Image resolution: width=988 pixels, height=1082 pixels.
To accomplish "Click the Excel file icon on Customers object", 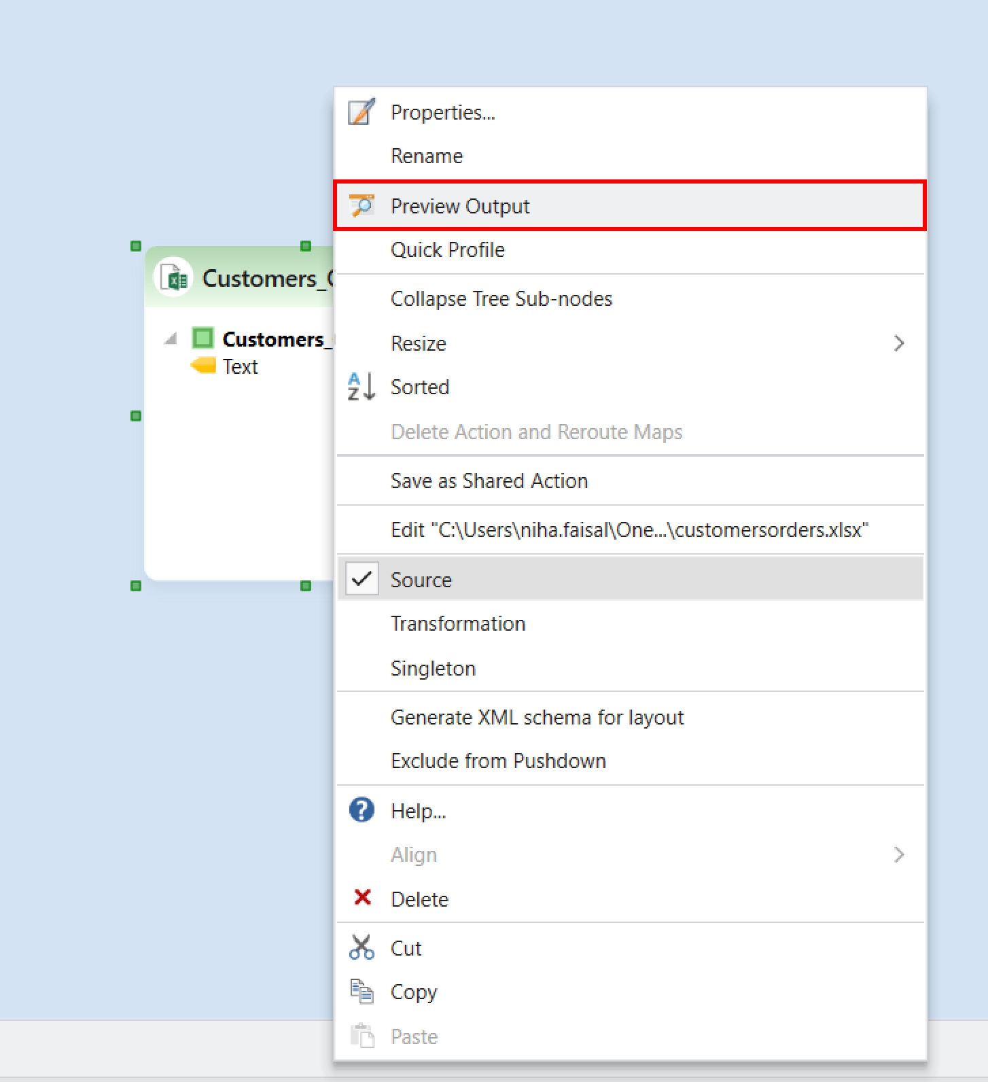I will pos(175,278).
